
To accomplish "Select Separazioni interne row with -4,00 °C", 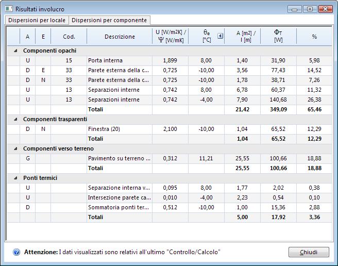I will [170, 99].
